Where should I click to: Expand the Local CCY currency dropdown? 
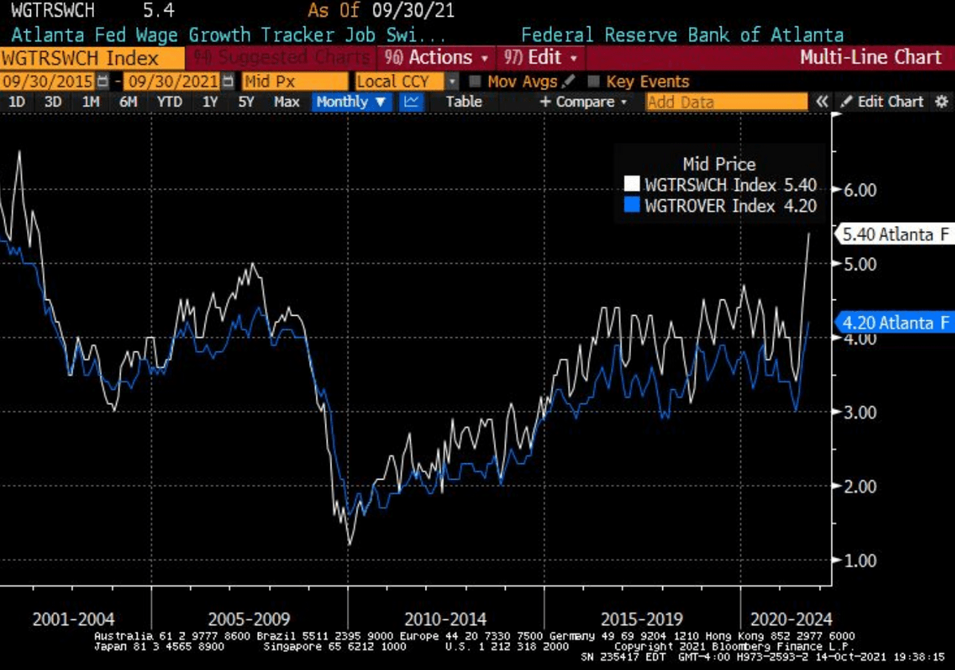[452, 81]
